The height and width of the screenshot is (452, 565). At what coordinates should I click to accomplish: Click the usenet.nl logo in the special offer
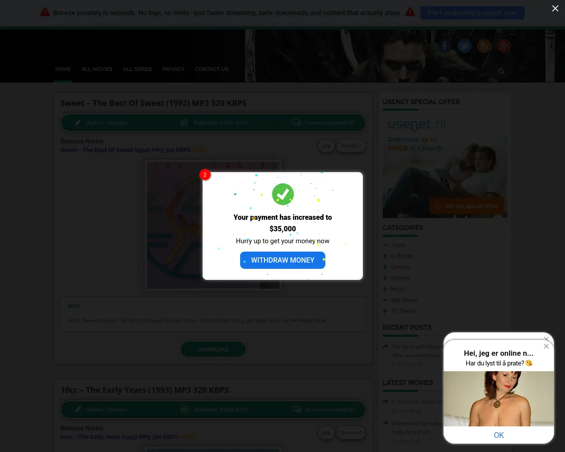[417, 125]
